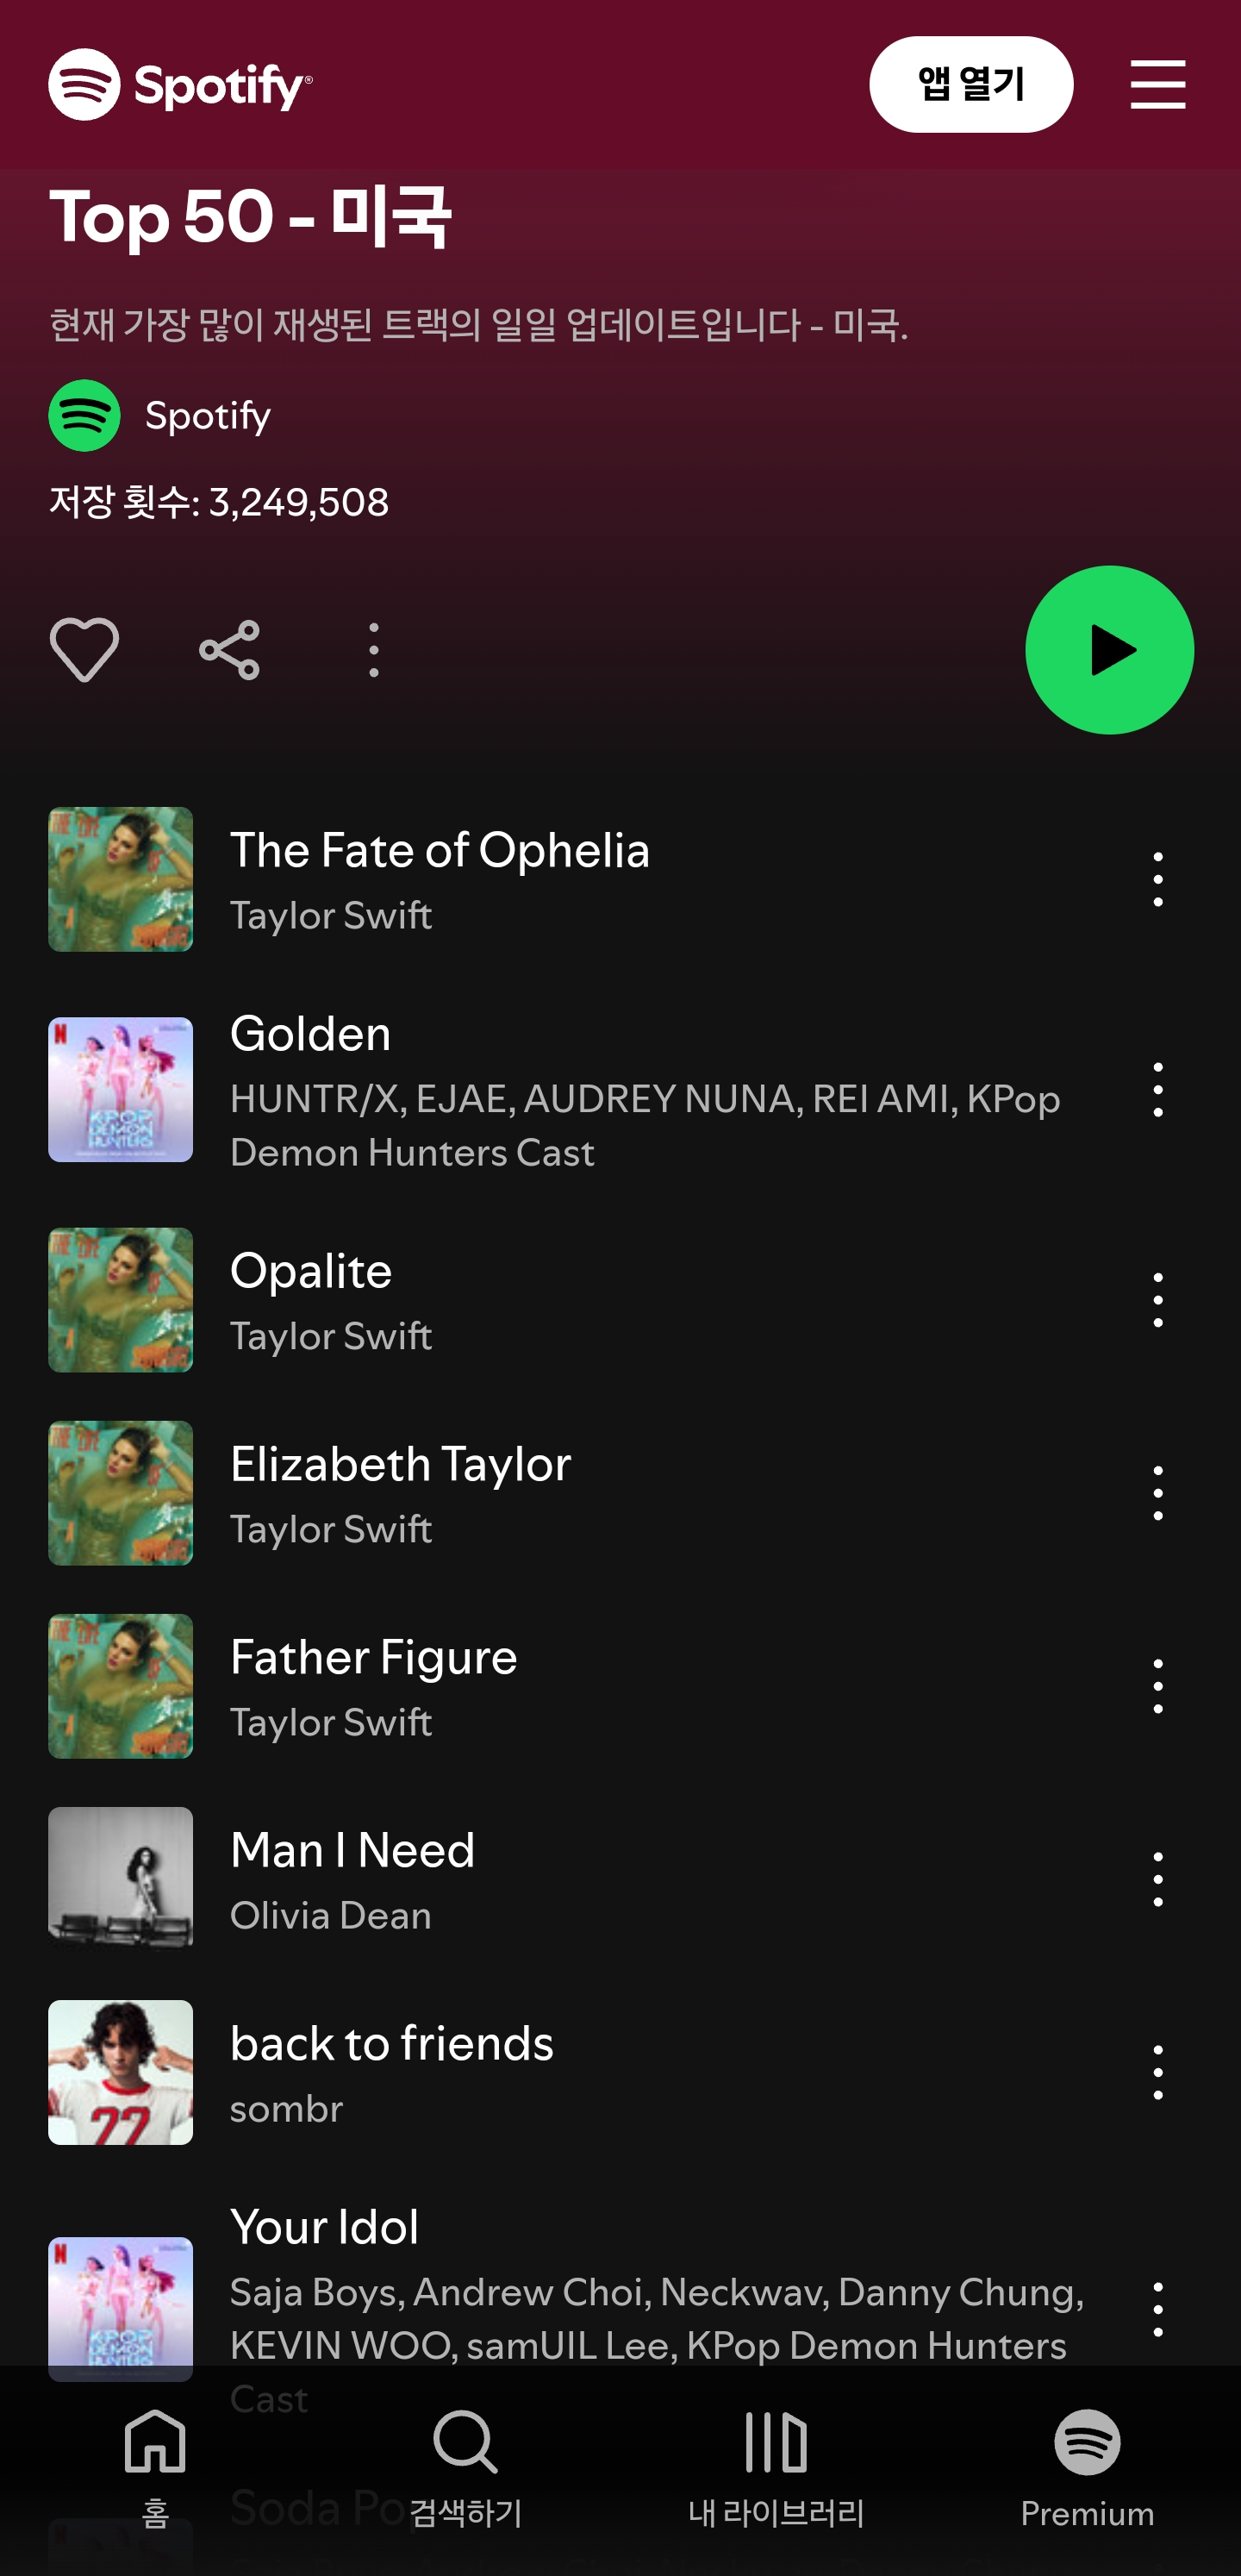Viewport: 1241px width, 2576px height.
Task: Open the Premium tab
Action: [1087, 2467]
